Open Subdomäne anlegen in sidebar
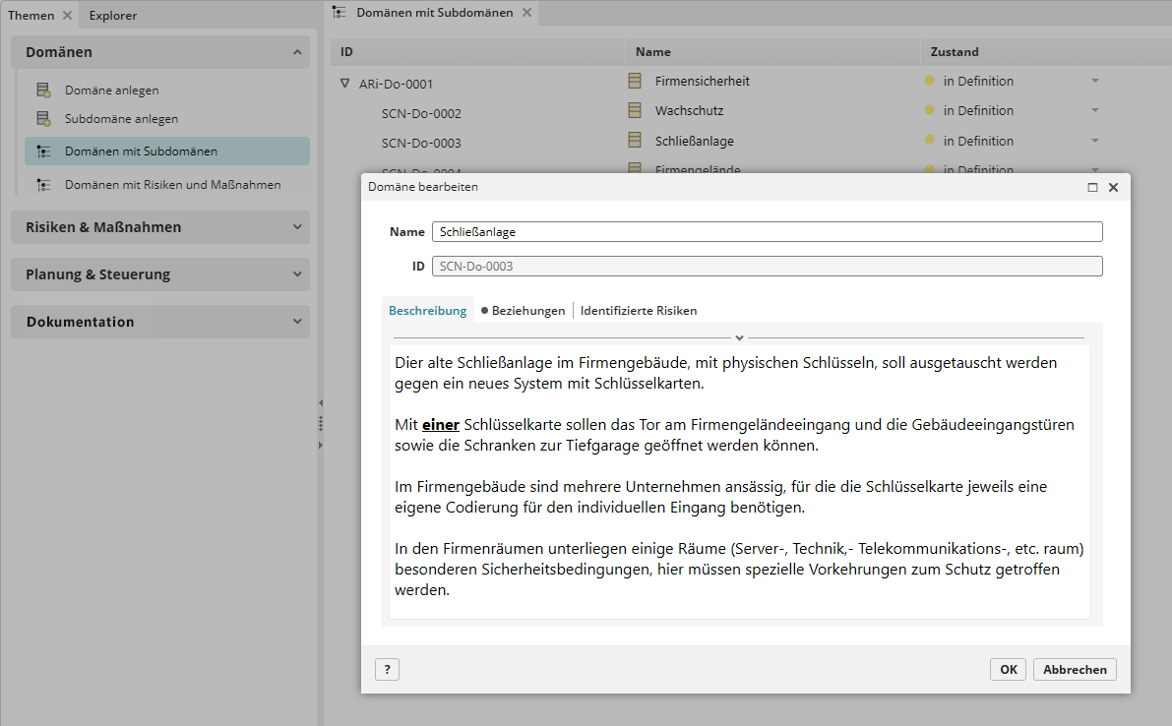 121,119
